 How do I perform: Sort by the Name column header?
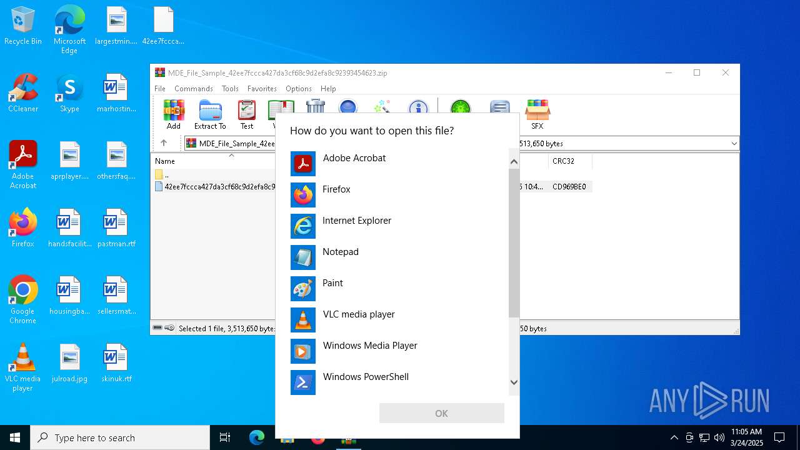point(165,161)
